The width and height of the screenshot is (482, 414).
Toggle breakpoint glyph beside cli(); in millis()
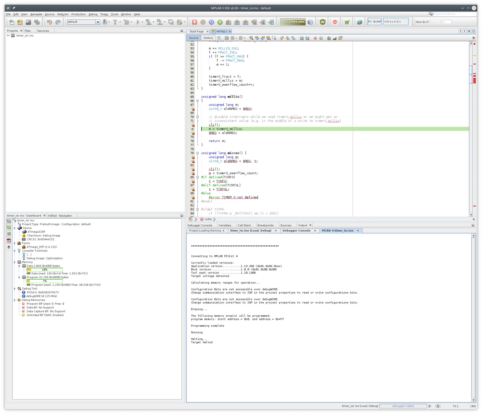(193, 125)
